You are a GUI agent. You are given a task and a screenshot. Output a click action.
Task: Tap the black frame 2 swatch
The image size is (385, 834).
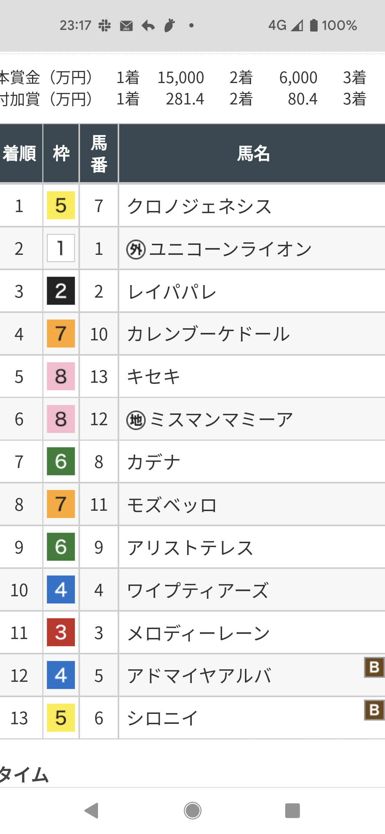pos(61,291)
